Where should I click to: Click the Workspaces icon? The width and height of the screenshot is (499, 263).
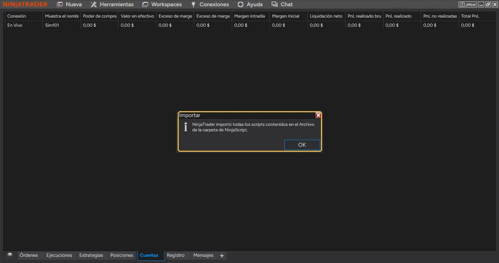point(145,5)
